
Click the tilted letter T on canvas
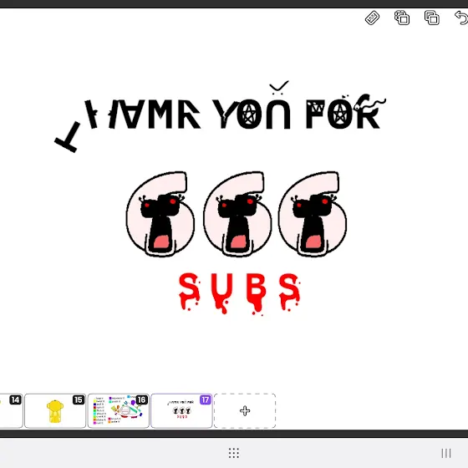click(68, 137)
